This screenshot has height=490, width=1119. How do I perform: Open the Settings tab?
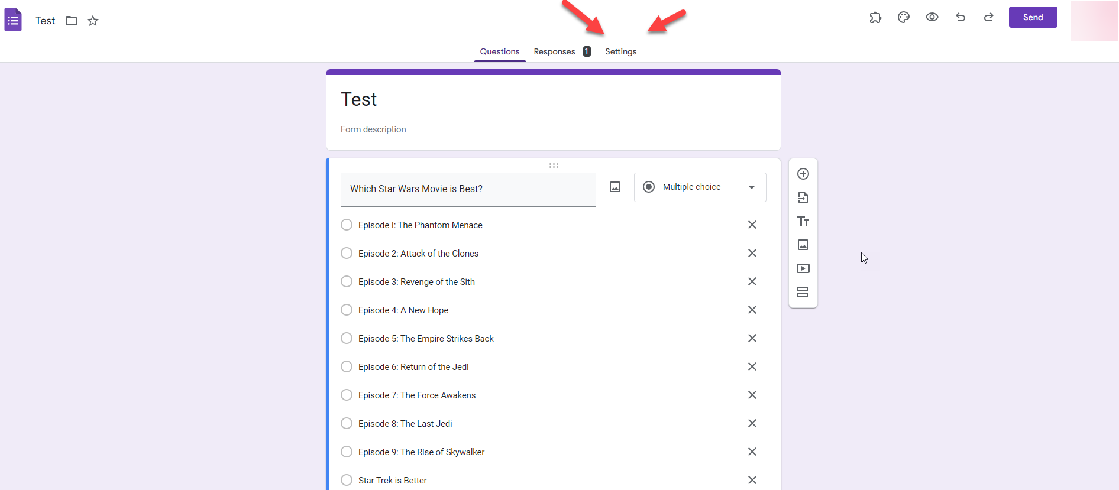coord(620,52)
